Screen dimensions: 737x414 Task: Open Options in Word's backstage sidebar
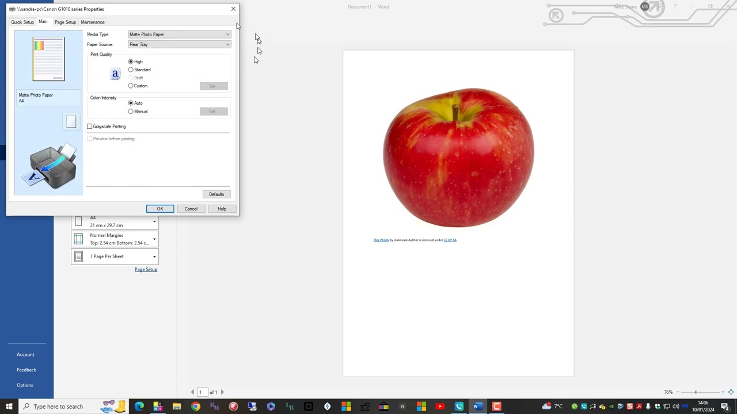(x=25, y=385)
